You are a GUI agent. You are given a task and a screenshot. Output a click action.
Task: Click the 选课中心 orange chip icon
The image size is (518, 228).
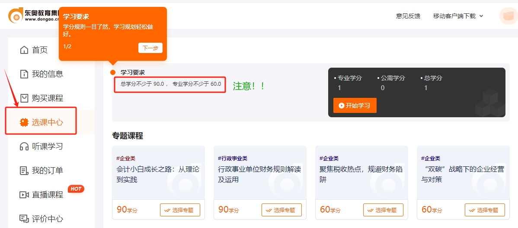click(x=24, y=122)
